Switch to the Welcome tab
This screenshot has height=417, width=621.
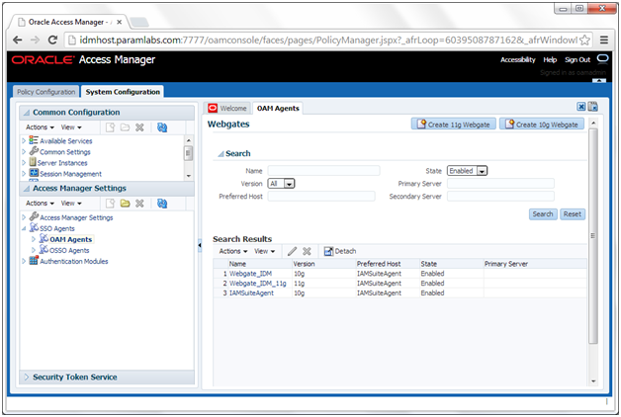click(228, 108)
